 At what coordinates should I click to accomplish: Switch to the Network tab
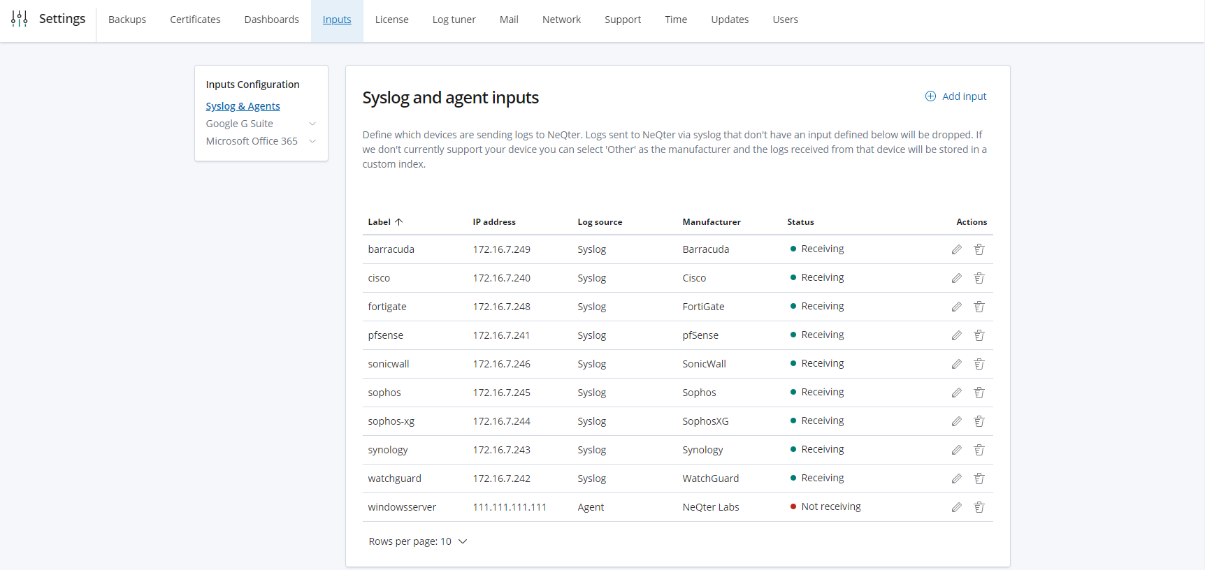pos(561,20)
